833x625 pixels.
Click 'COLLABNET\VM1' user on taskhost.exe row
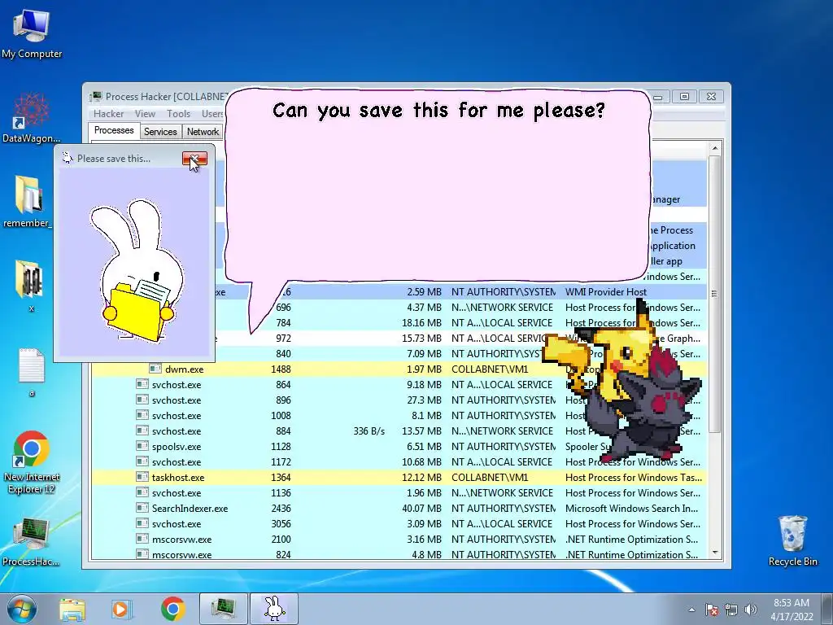(x=490, y=478)
